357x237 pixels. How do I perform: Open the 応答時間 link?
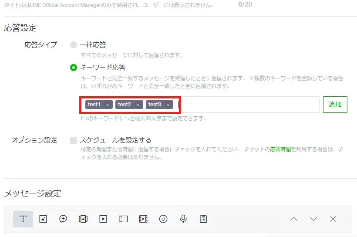point(280,149)
